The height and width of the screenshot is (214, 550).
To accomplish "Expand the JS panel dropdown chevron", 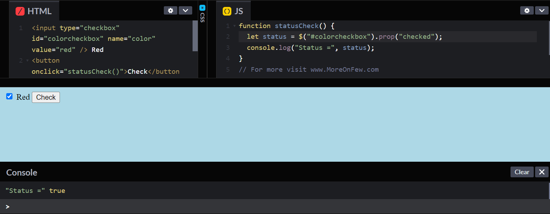I will (542, 10).
